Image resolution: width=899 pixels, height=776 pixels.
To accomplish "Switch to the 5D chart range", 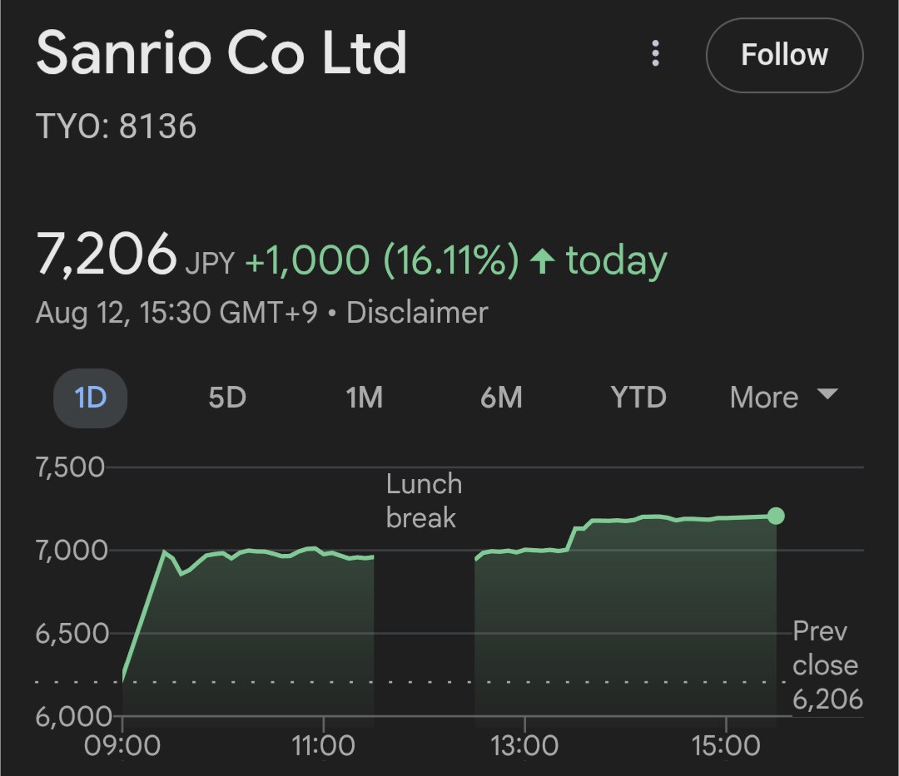I will coord(227,398).
